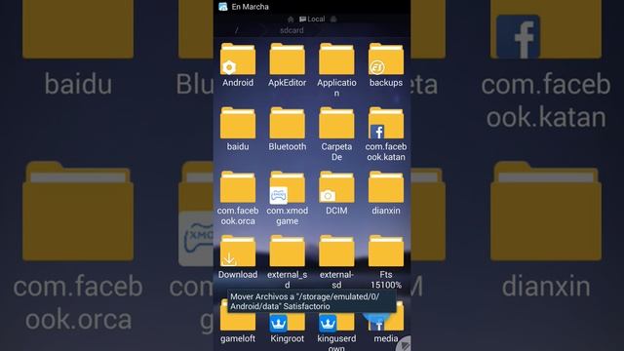Tap the dianxin folder name label

tap(386, 211)
